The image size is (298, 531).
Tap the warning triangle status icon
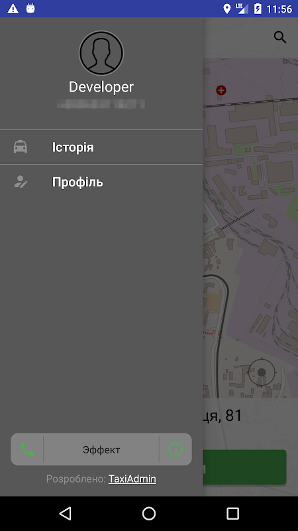pyautogui.click(x=13, y=9)
